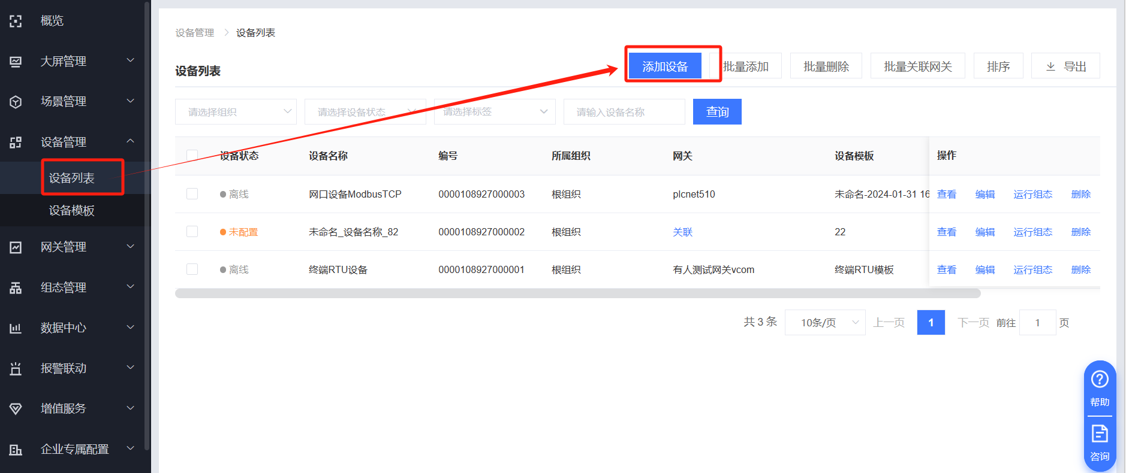Image resolution: width=1126 pixels, height=473 pixels.
Task: Open the 咨询 document icon
Action: [1099, 433]
